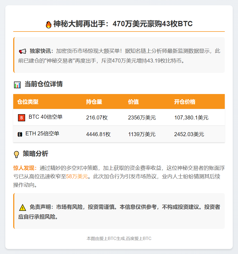The height and width of the screenshot is (254, 238).
Task: Select the 216.07枚 holdings value
Action: click(97, 118)
